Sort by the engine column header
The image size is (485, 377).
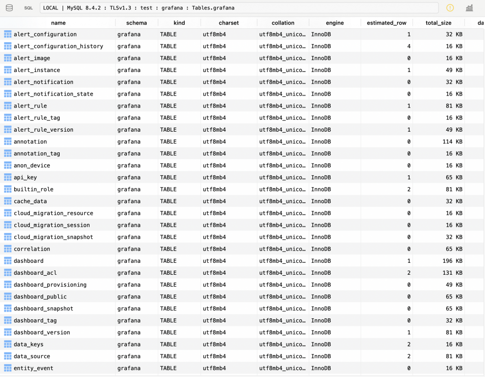(335, 23)
